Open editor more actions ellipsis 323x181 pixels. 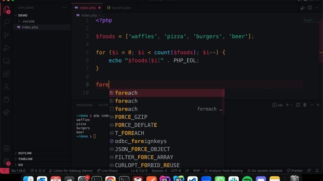tap(317, 8)
